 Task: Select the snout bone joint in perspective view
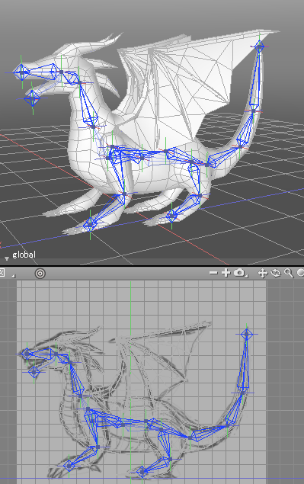point(21,72)
